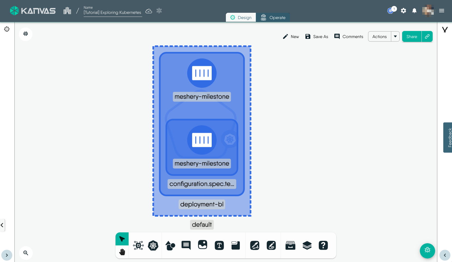The image size is (452, 262).
Task: Open the notifications bell
Action: coord(414,11)
